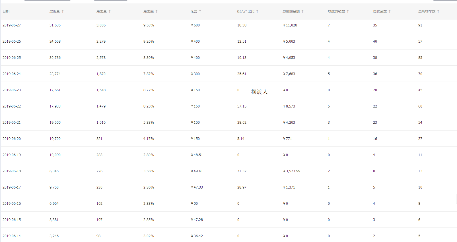
Task: Click transaction amount ¥771
Action: coord(287,139)
